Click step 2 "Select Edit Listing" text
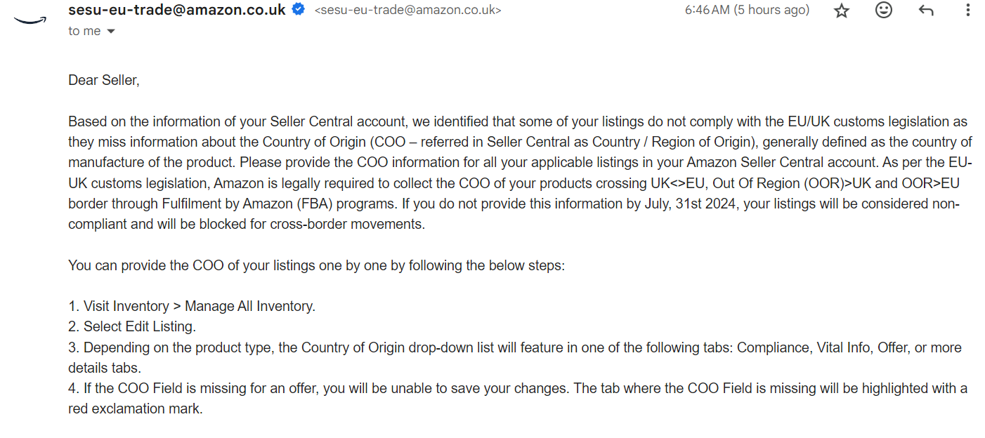Screen dimensions: 985x438 click(x=132, y=326)
